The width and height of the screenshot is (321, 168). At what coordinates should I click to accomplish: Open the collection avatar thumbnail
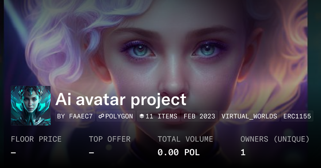(x=31, y=106)
